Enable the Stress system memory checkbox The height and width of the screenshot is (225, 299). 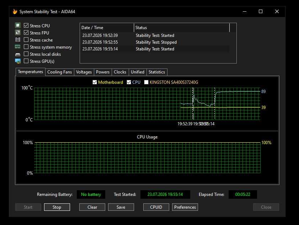coord(26,47)
